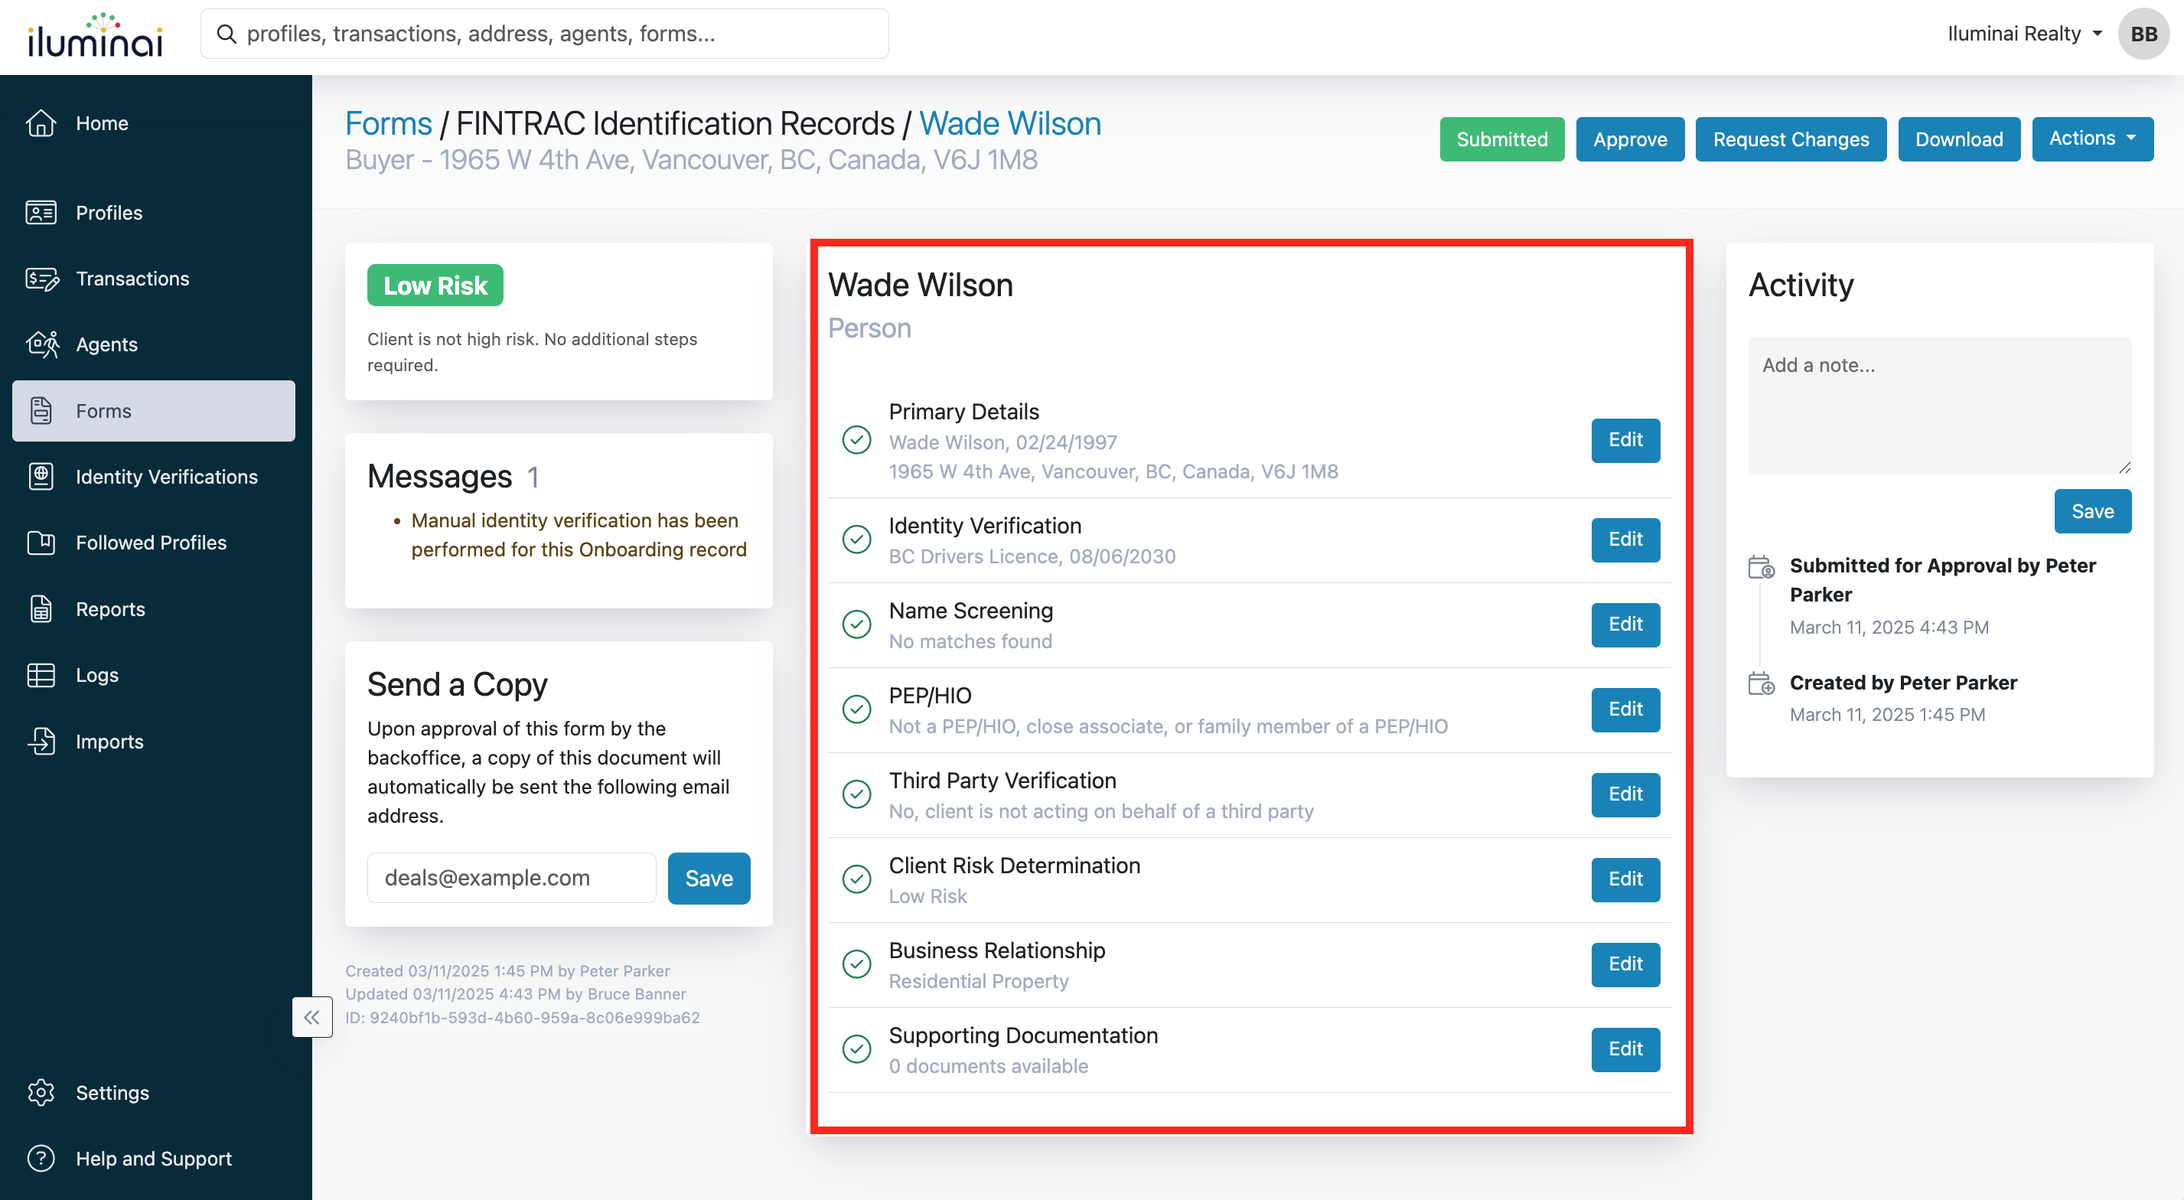Click the green Low Risk badge
Viewport: 2184px width, 1200px height.
435,285
